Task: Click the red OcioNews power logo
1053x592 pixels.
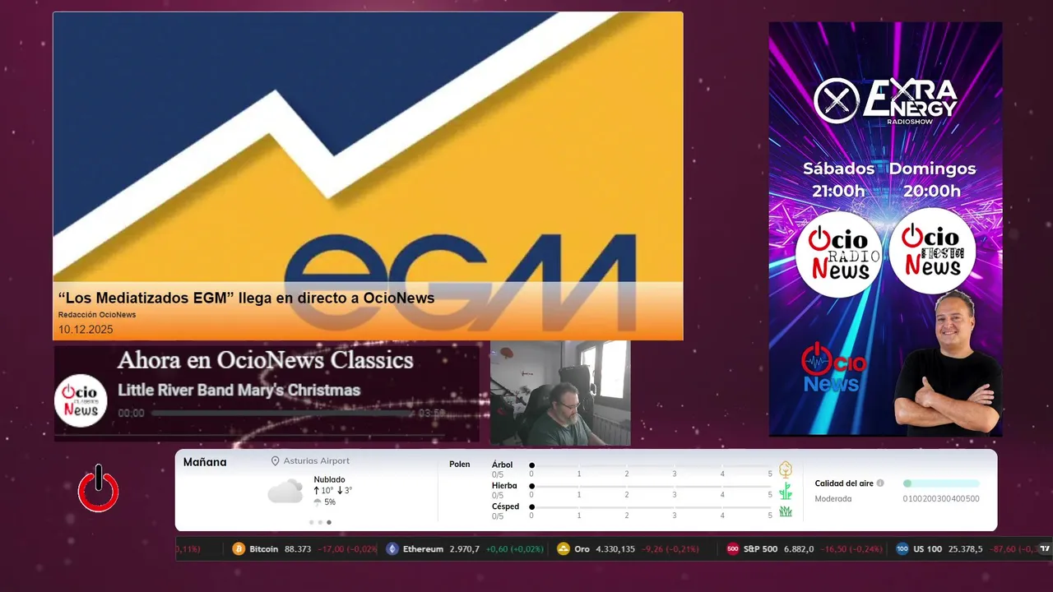Action: coord(98,489)
